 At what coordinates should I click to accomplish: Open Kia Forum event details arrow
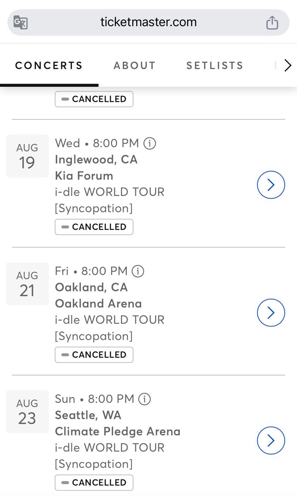271,185
